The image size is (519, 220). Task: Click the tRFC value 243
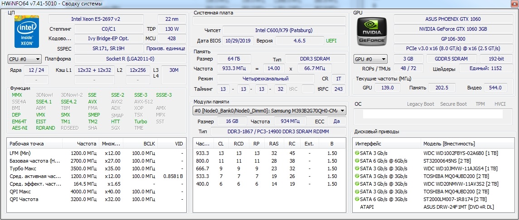tap(339, 89)
